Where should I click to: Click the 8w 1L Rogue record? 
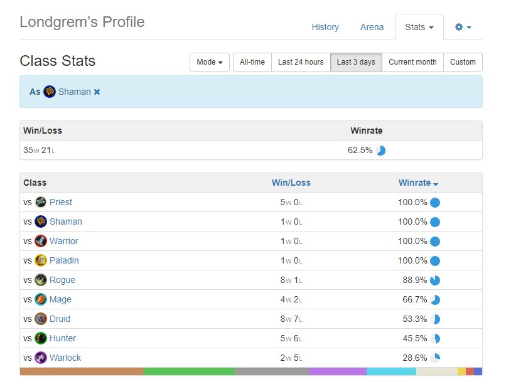click(x=291, y=280)
